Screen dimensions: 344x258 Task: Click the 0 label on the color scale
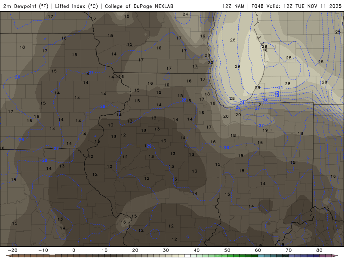74,250
